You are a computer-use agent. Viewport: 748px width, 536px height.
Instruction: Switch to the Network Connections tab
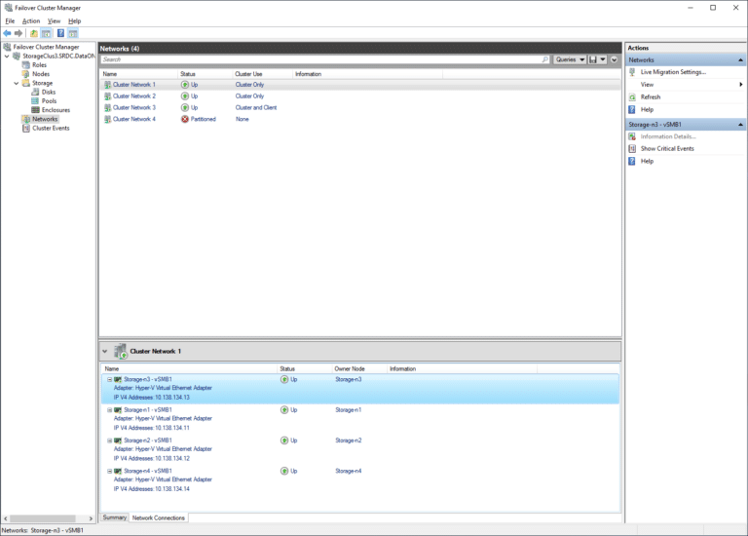[159, 517]
